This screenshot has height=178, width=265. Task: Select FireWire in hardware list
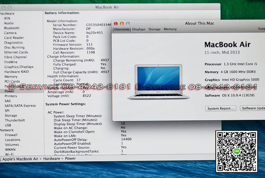coord(11,62)
